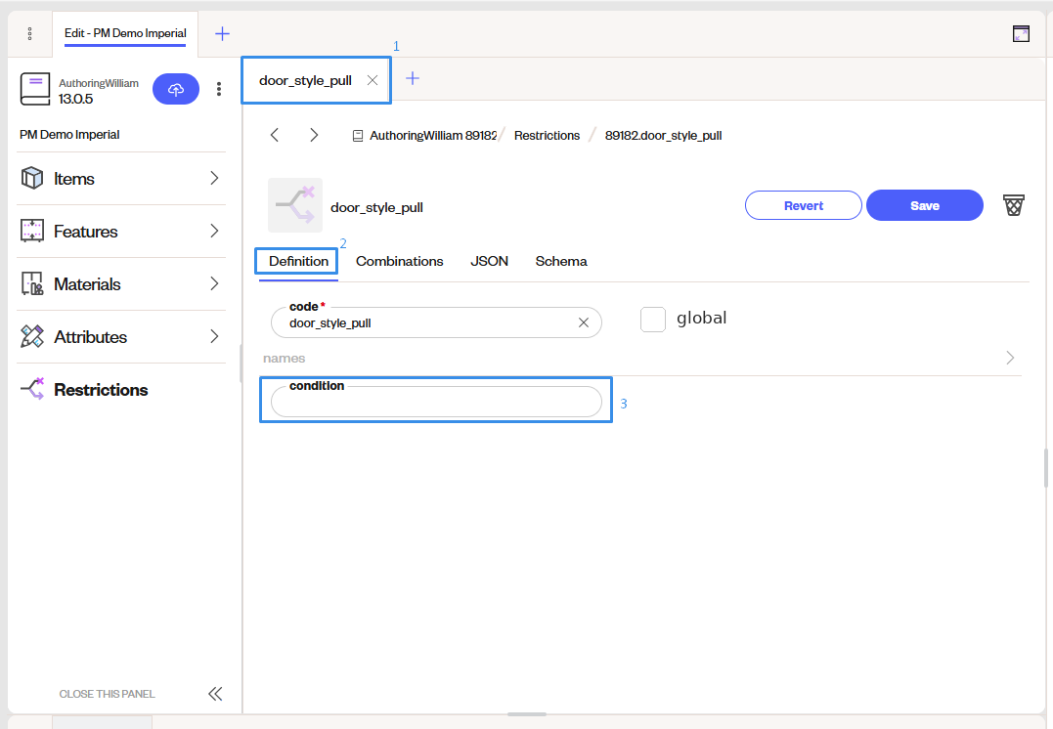Viewport: 1053px width, 729px height.
Task: Navigate forward with the right arrow
Action: 314,135
